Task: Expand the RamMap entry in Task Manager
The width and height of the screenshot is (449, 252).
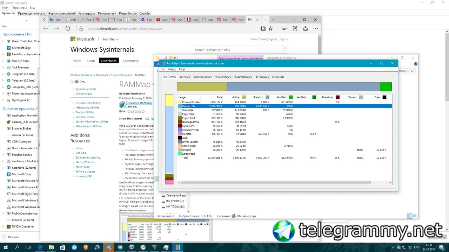Action: 3,54
